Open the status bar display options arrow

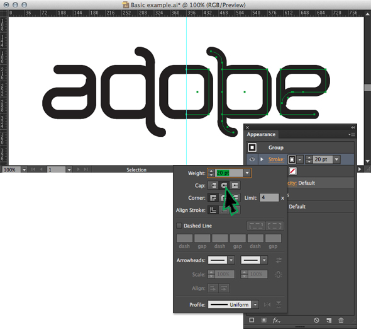pos(360,169)
